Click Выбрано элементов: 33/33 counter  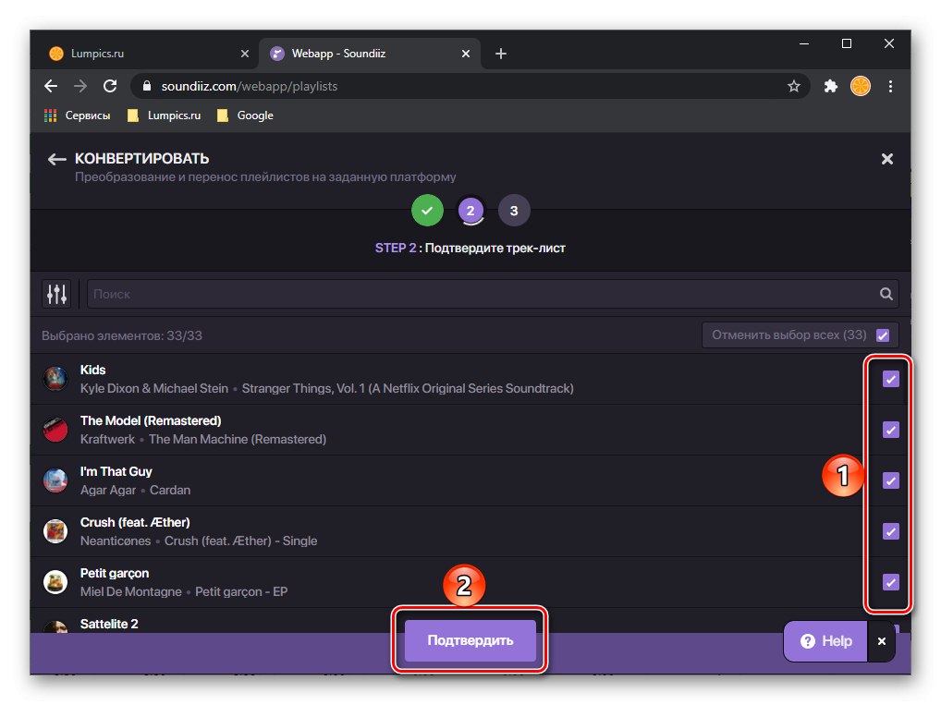[122, 336]
